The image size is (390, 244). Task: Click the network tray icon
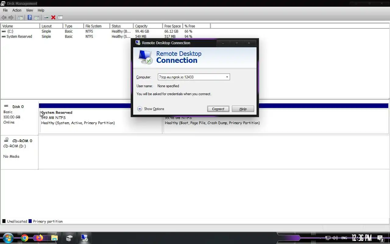click(328, 238)
